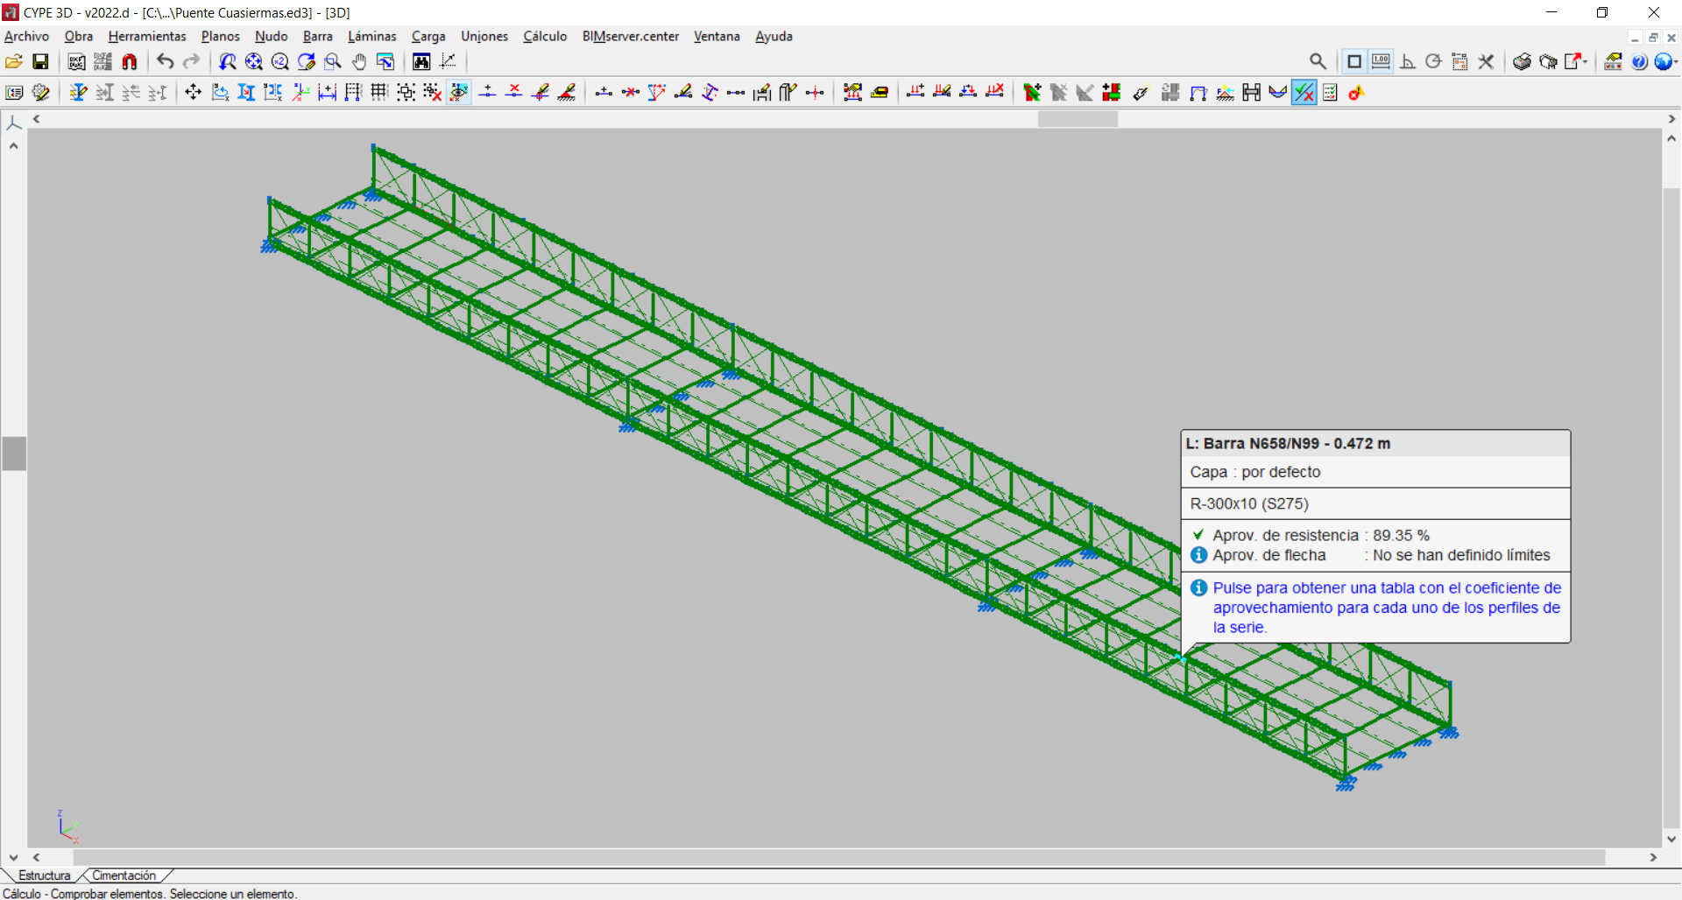Image resolution: width=1682 pixels, height=900 pixels.
Task: Click the Undo arrow icon
Action: [165, 61]
